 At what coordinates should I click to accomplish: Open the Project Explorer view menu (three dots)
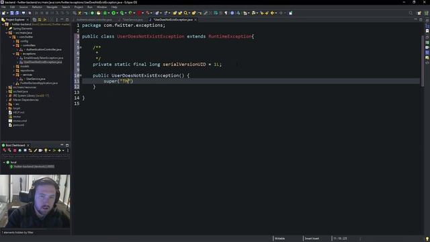point(56,19)
